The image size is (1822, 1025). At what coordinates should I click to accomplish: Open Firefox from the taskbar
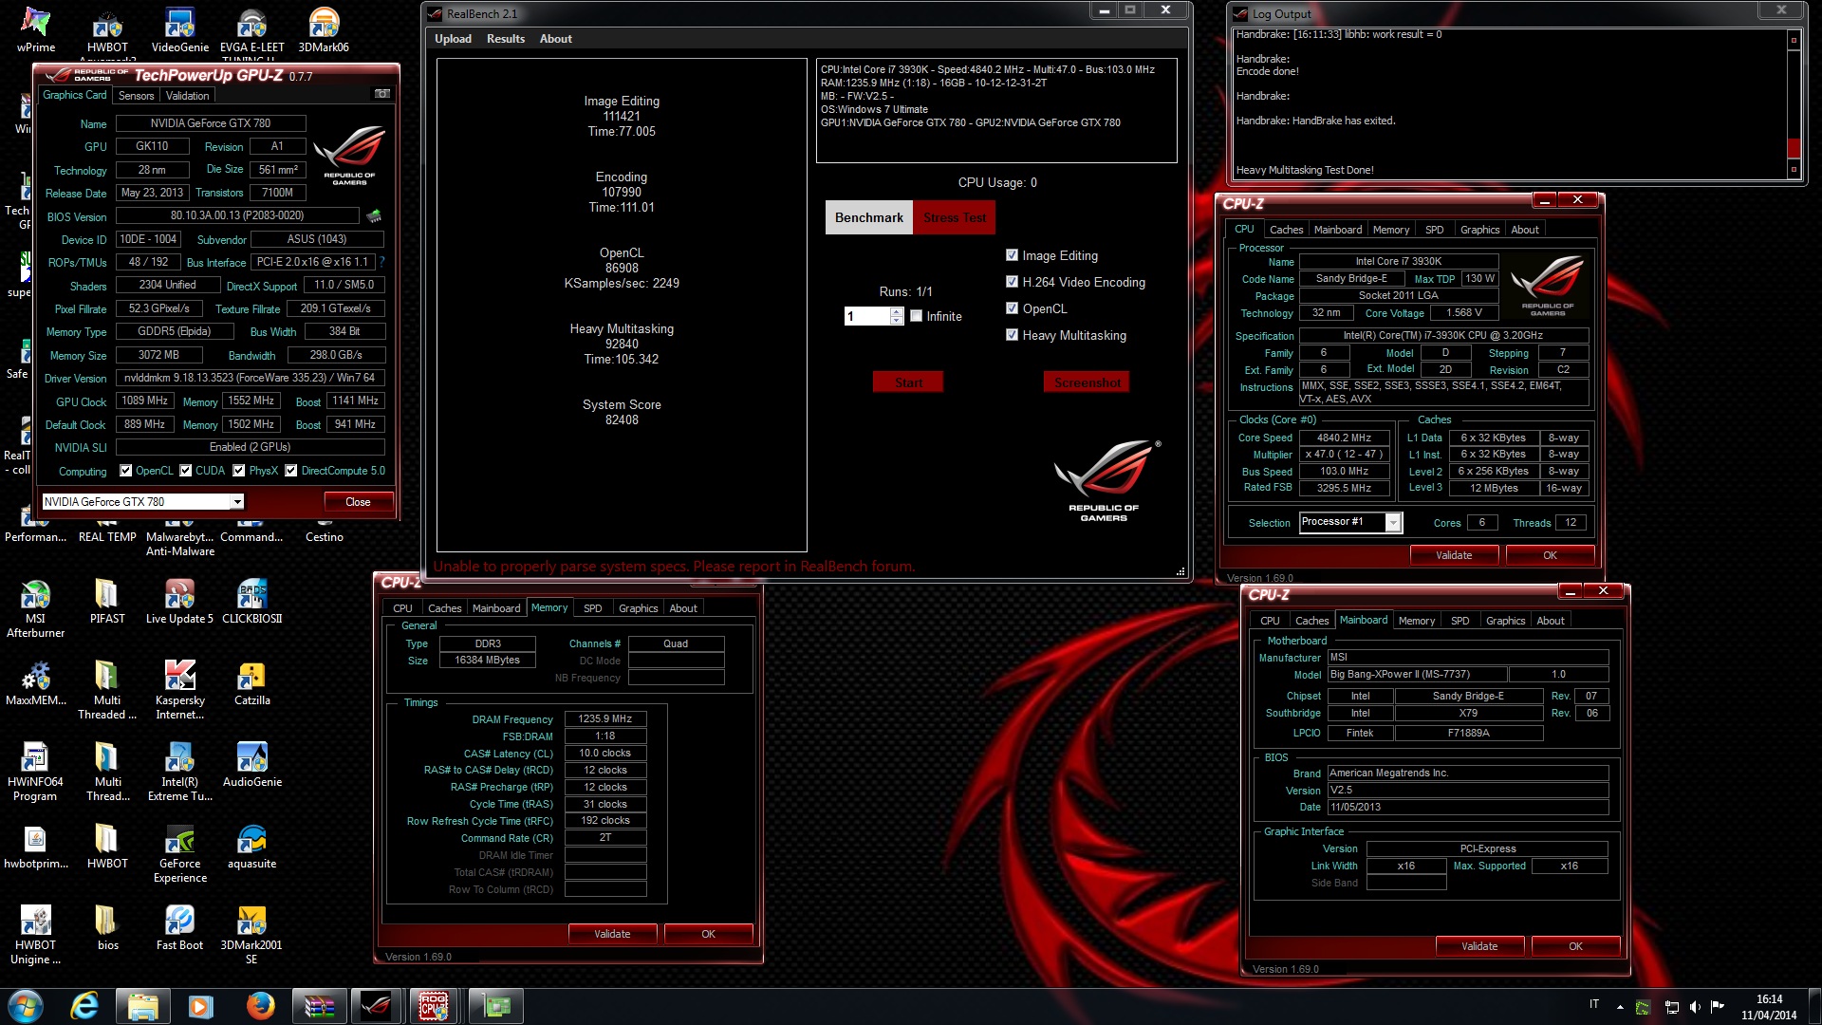(260, 1006)
